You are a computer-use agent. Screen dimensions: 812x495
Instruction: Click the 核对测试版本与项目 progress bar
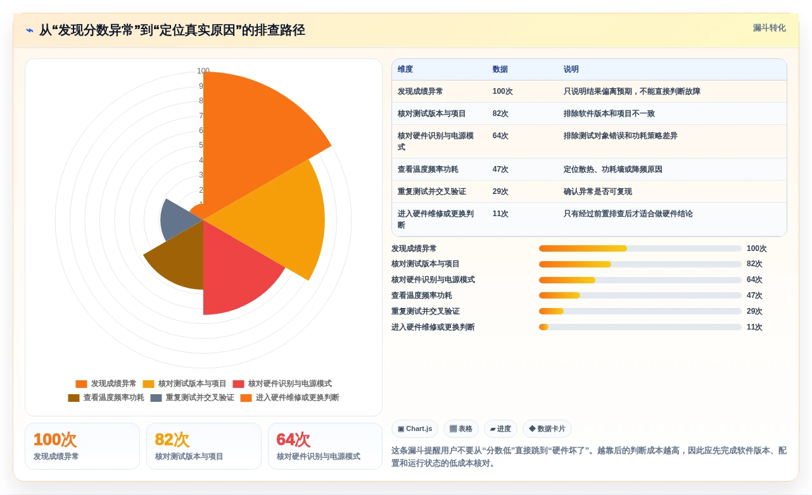(640, 264)
